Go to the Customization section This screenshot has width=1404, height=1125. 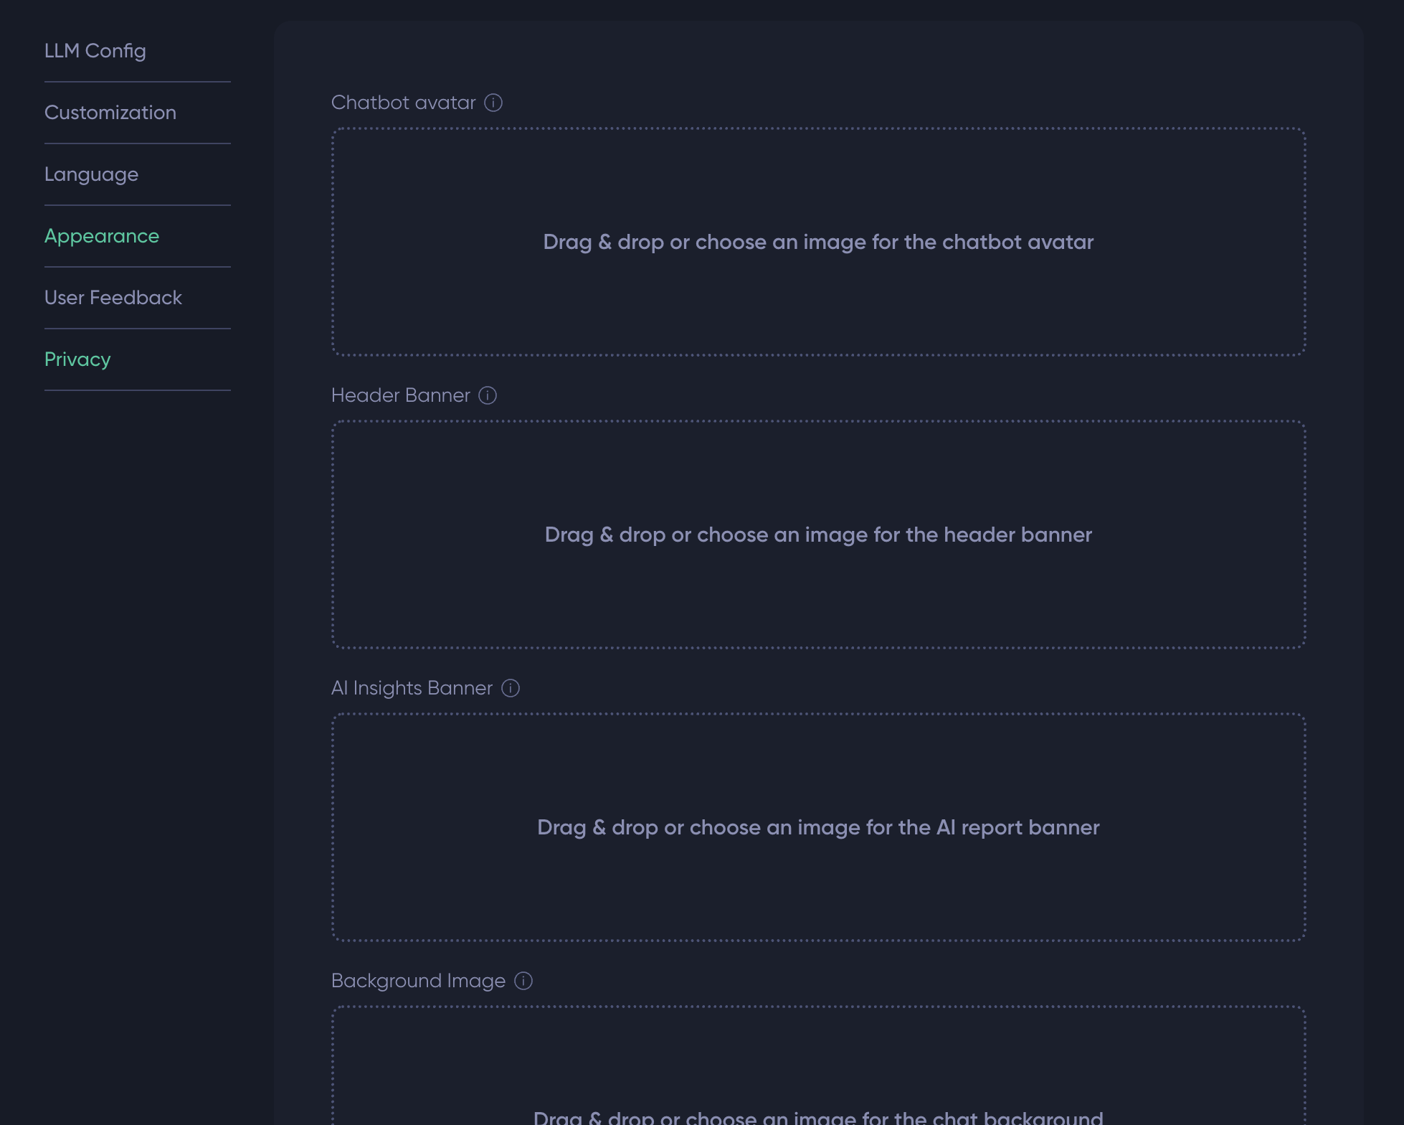click(x=110, y=113)
